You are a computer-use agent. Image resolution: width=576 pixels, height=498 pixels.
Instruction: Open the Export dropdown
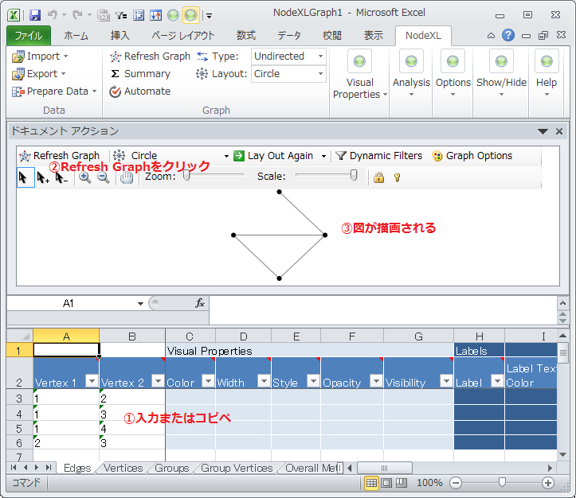(39, 74)
